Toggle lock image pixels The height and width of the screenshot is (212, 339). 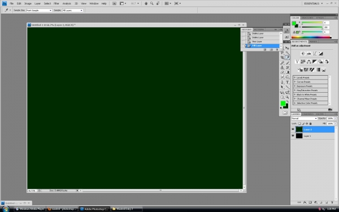303,123
